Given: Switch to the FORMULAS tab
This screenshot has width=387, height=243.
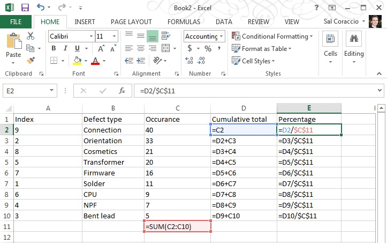Looking at the screenshot, I should pos(184,22).
